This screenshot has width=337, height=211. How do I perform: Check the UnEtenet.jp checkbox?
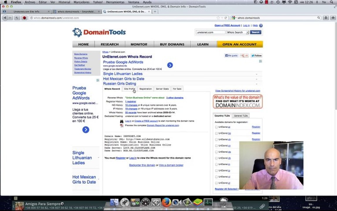click(216, 171)
